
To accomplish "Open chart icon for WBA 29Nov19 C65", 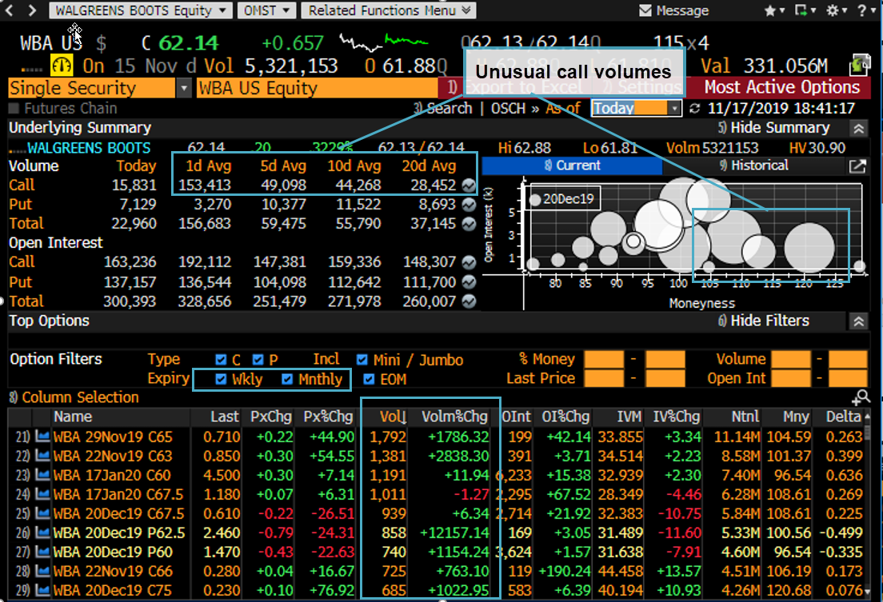I will coord(42,437).
